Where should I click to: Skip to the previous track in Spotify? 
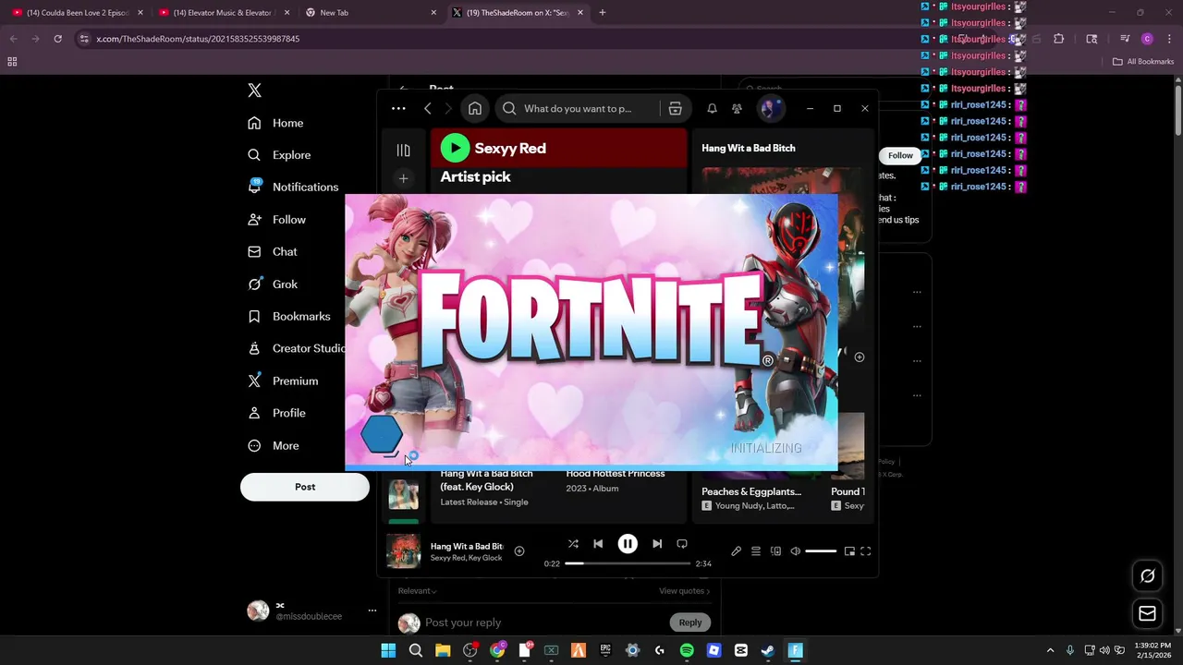598,544
